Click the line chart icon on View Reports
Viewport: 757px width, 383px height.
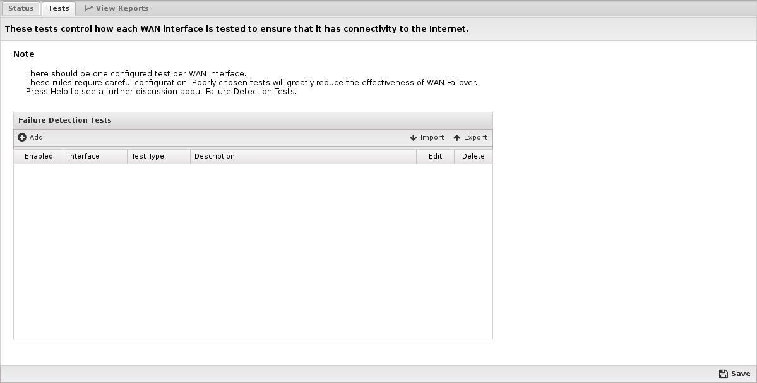coord(89,8)
